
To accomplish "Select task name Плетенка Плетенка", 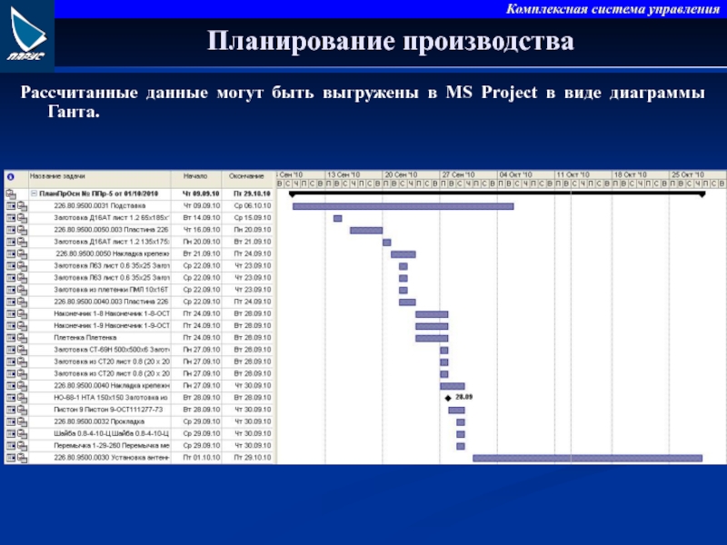I will pyautogui.click(x=85, y=338).
